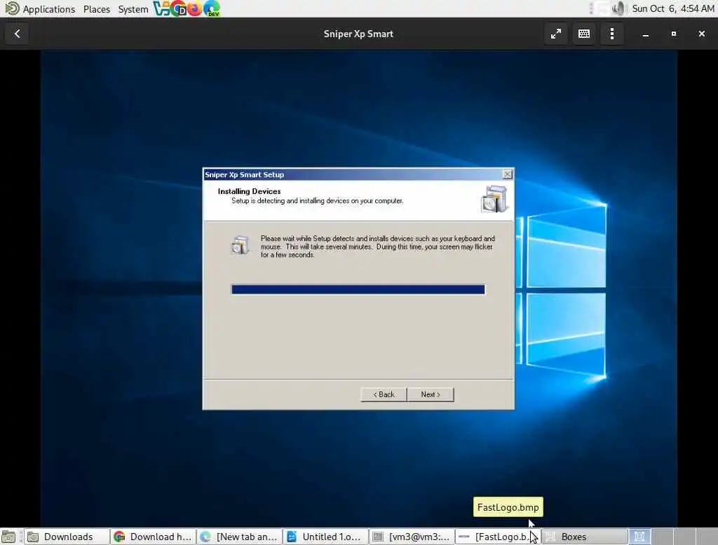Open the three-dot Boxes menu
This screenshot has width=718, height=545.
(611, 34)
